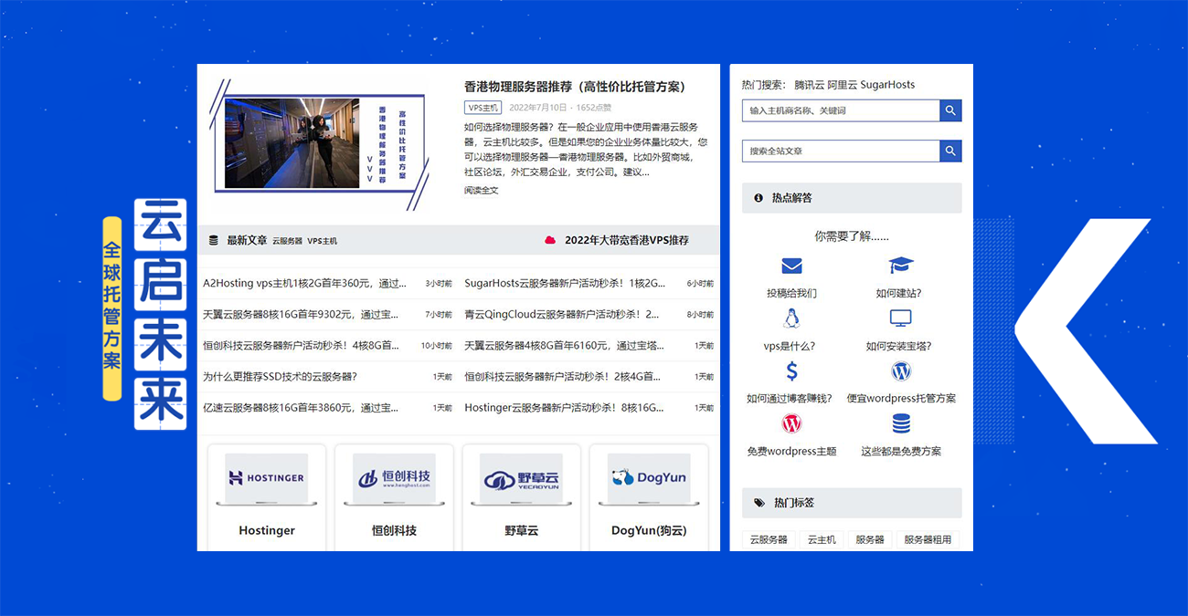Focus the 输入主机商名称、关键词 input field

tap(841, 110)
